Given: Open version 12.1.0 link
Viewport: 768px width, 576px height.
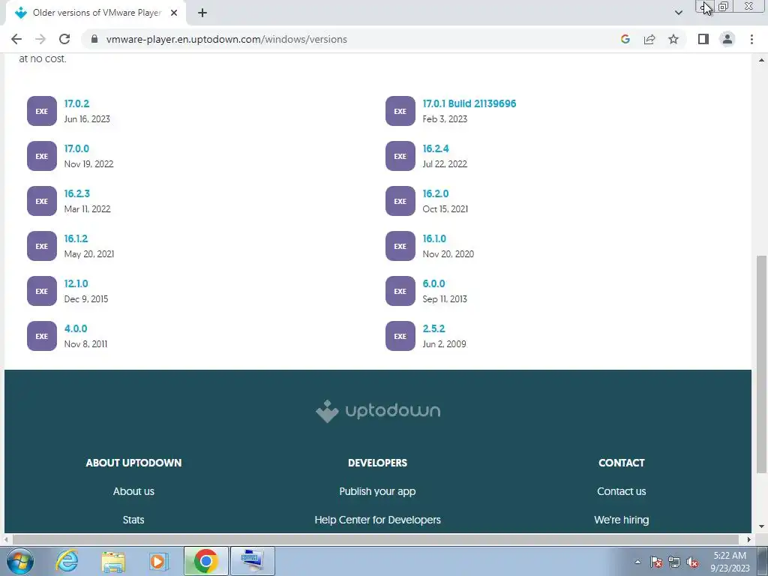Looking at the screenshot, I should (76, 283).
